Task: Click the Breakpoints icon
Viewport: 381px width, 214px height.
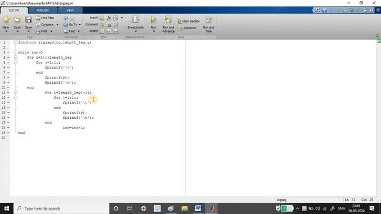Action: 135,20
